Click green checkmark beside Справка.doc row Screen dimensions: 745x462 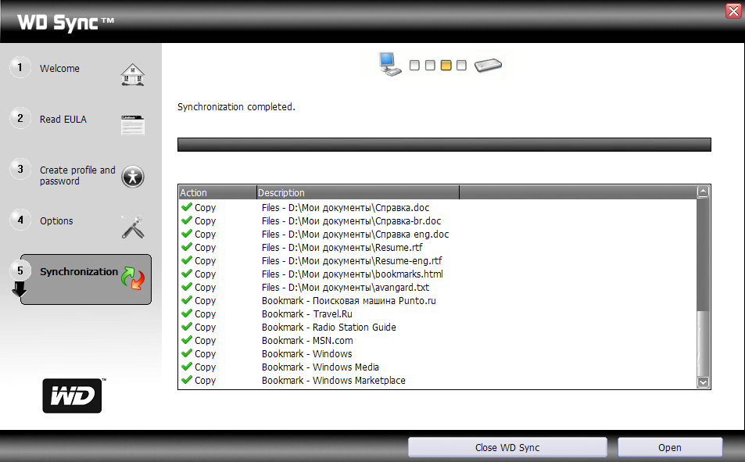[187, 206]
